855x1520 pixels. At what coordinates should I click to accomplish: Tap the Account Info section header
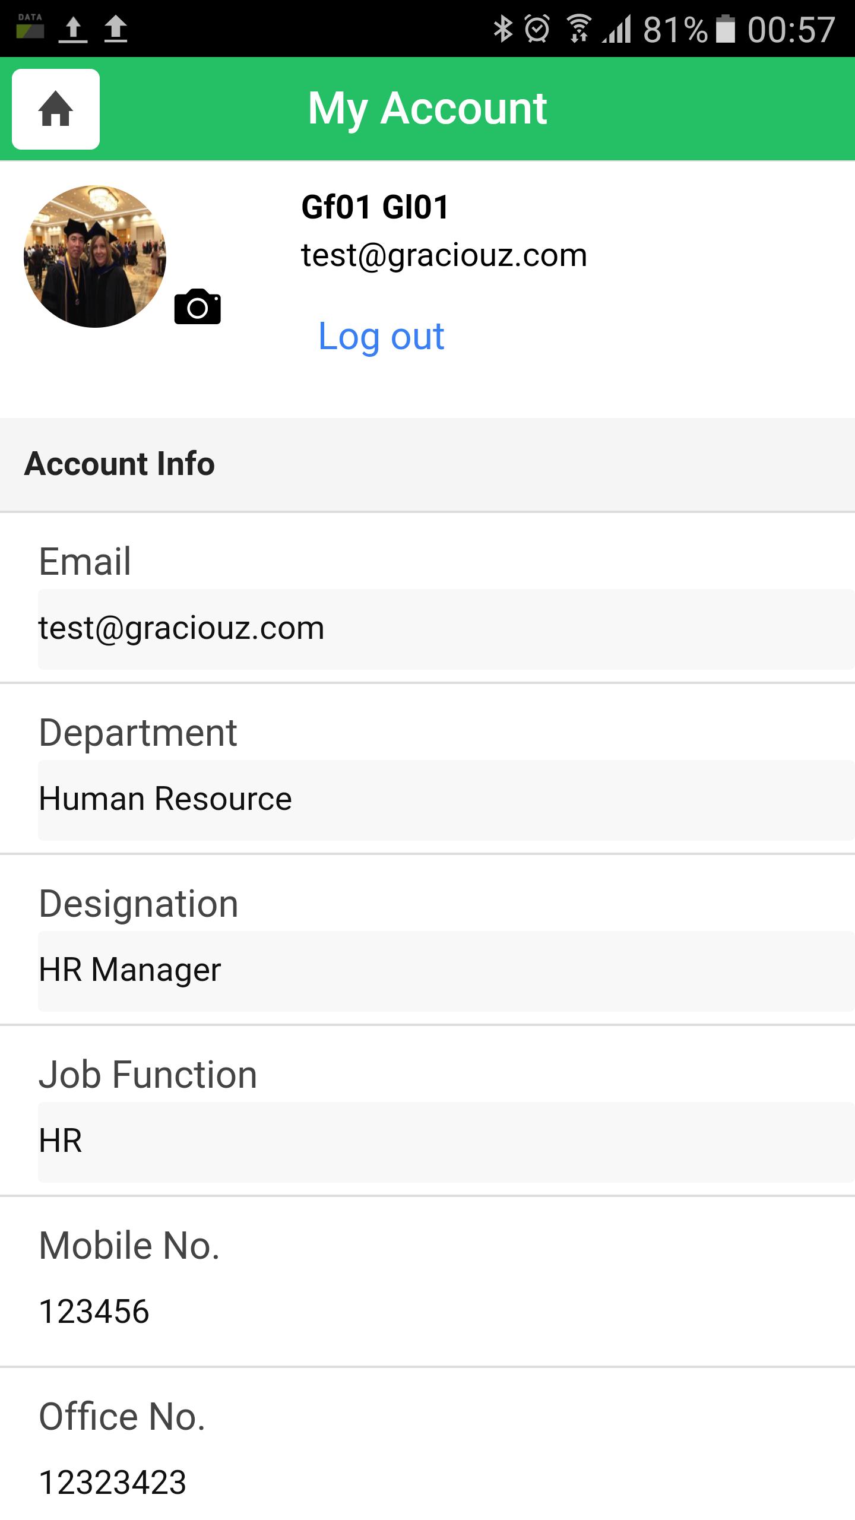[x=427, y=464]
